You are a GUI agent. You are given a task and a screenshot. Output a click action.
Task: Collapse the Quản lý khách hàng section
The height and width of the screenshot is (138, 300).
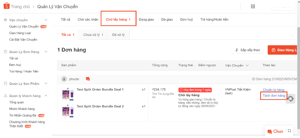click(x=46, y=96)
